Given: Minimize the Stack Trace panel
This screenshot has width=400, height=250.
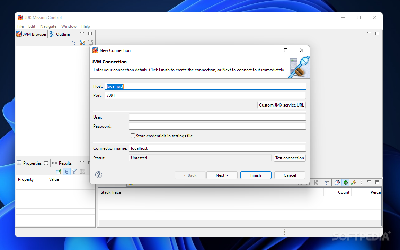Looking at the screenshot, I should click(x=369, y=182).
